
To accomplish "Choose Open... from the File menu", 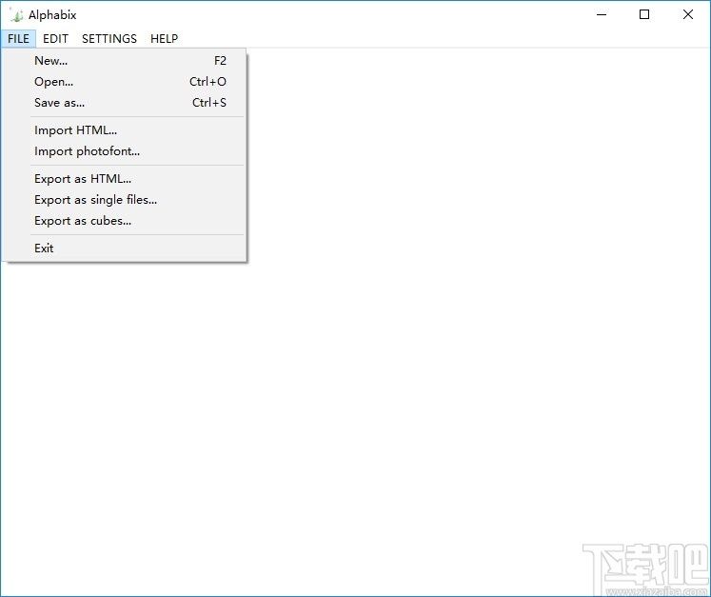I will coord(125,81).
